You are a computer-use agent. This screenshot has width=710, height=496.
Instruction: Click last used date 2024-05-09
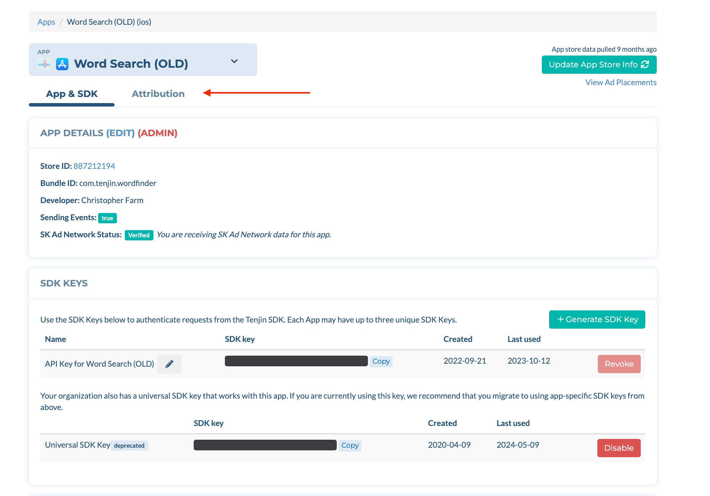coord(518,445)
